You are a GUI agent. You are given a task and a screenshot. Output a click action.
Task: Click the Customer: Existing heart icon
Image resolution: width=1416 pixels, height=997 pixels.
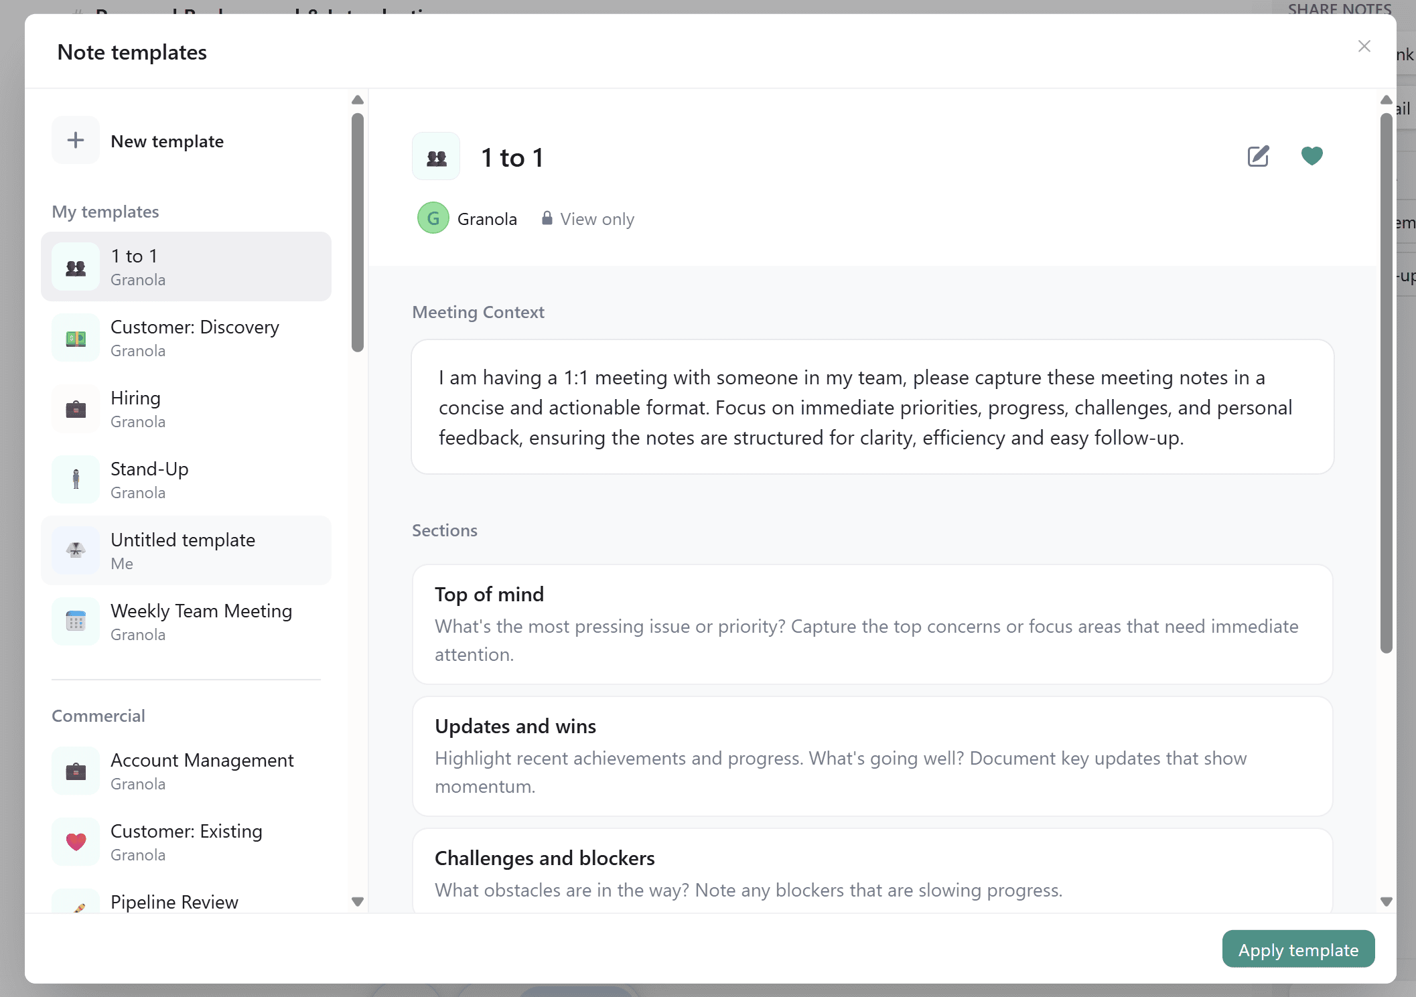coord(76,842)
